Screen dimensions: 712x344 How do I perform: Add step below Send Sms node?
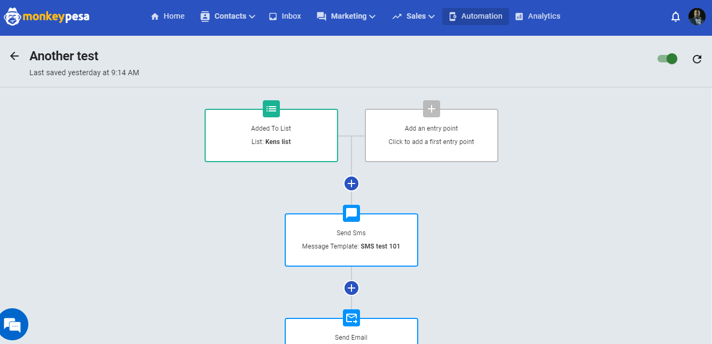tap(351, 288)
